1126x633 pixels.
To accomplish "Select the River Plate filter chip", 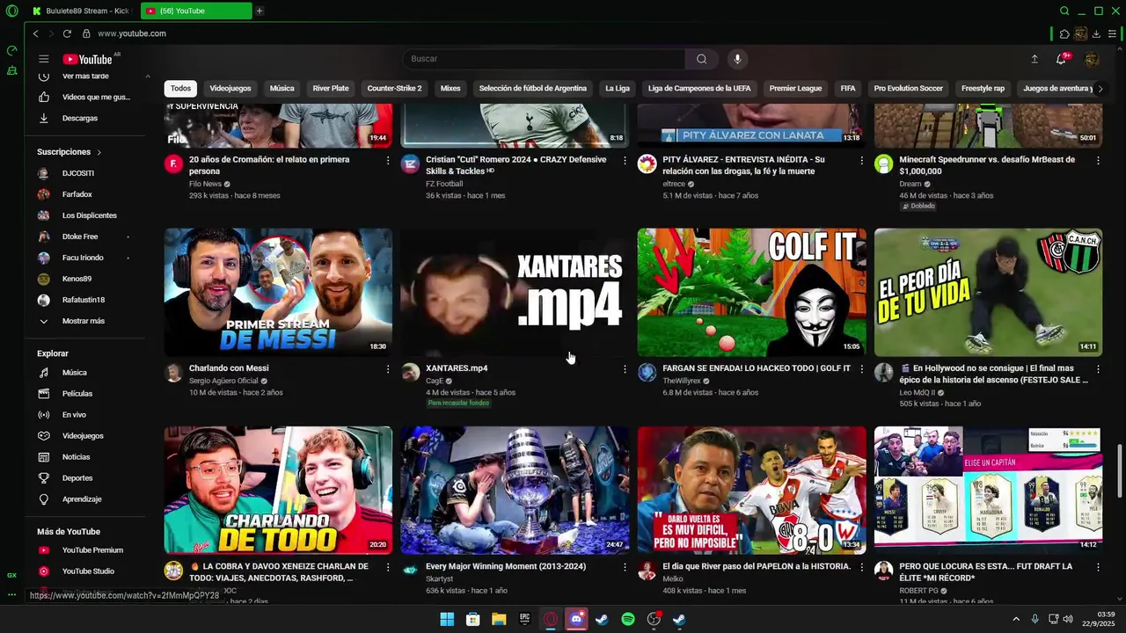I will click(331, 88).
